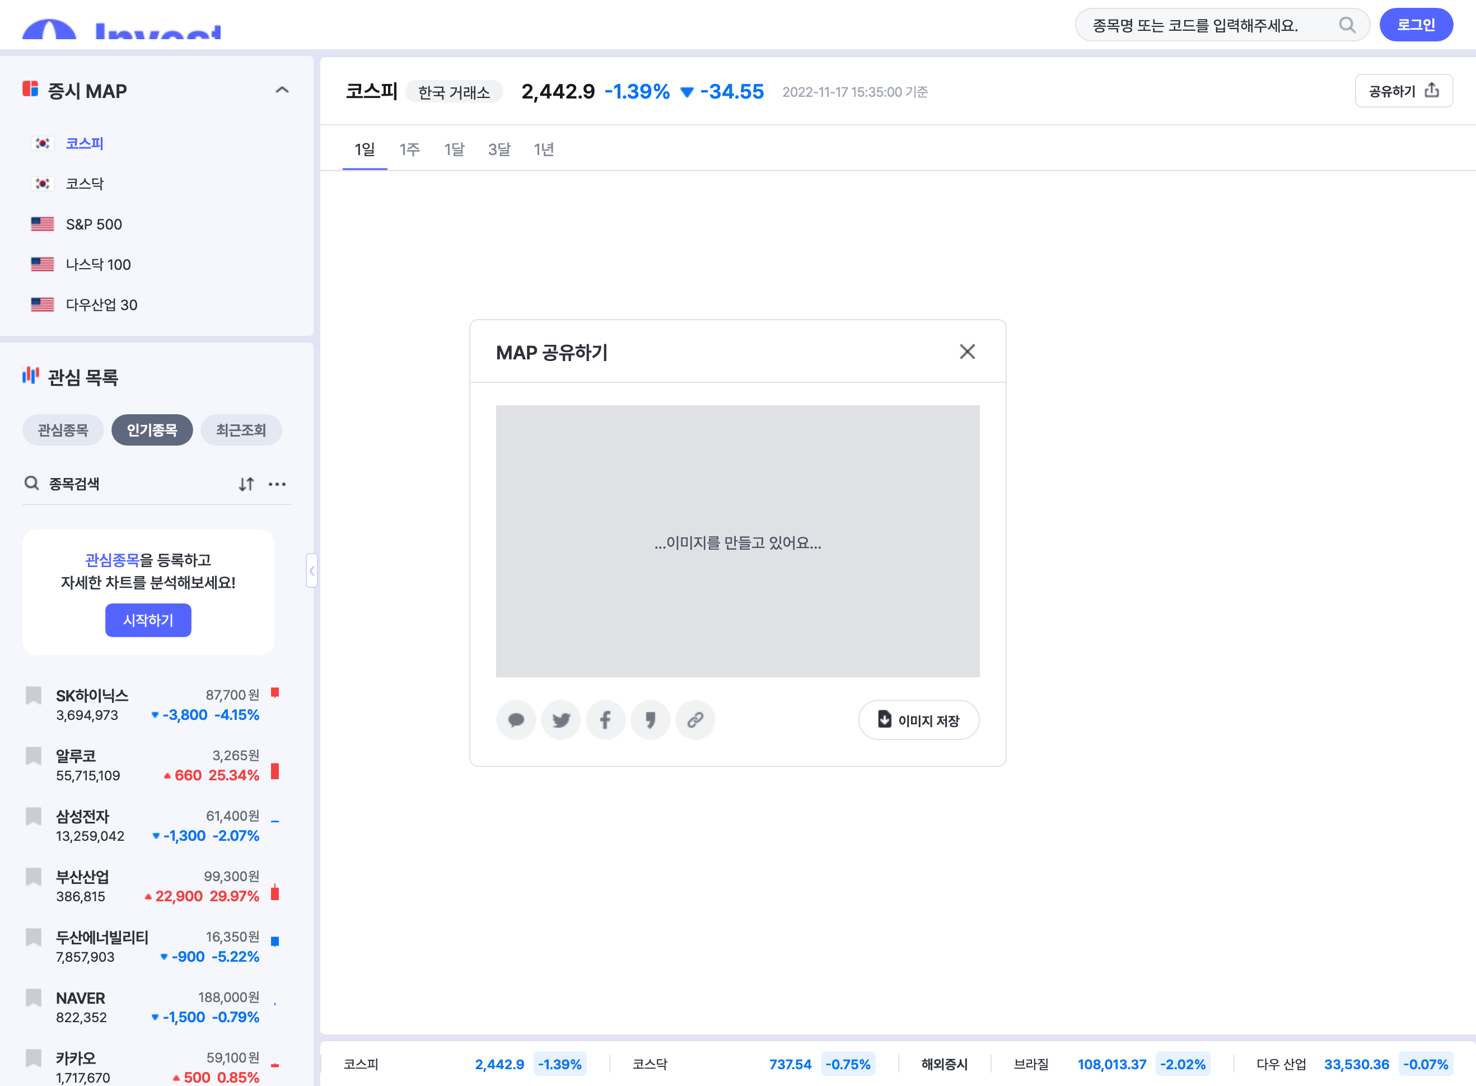The height and width of the screenshot is (1086, 1476).
Task: Select the 인기종목 filter chip
Action: (x=152, y=430)
